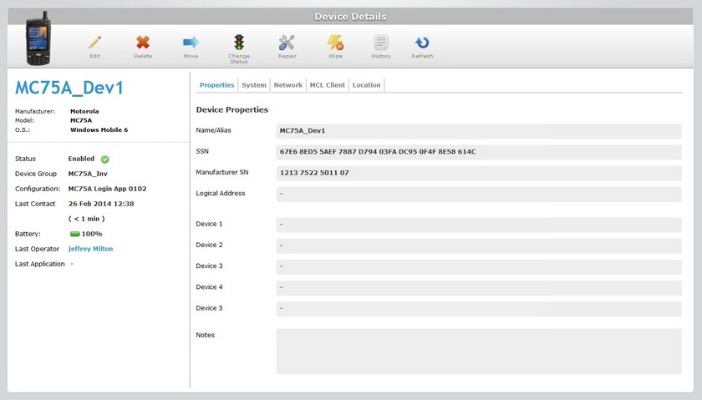Screen dimensions: 702x400
Task: Click the Wipe lightning icon
Action: coord(335,43)
